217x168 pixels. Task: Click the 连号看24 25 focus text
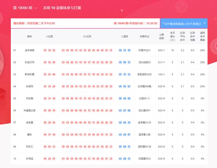(x=144, y=122)
